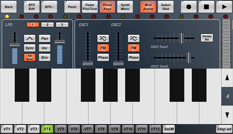233x134 pixels.
Task: Select voice track VT11
Action: coord(142,129)
